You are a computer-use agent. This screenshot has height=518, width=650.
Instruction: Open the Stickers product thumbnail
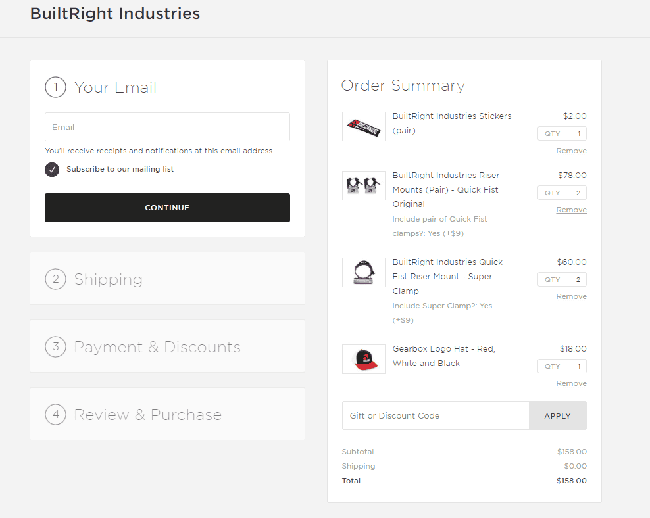pyautogui.click(x=364, y=126)
